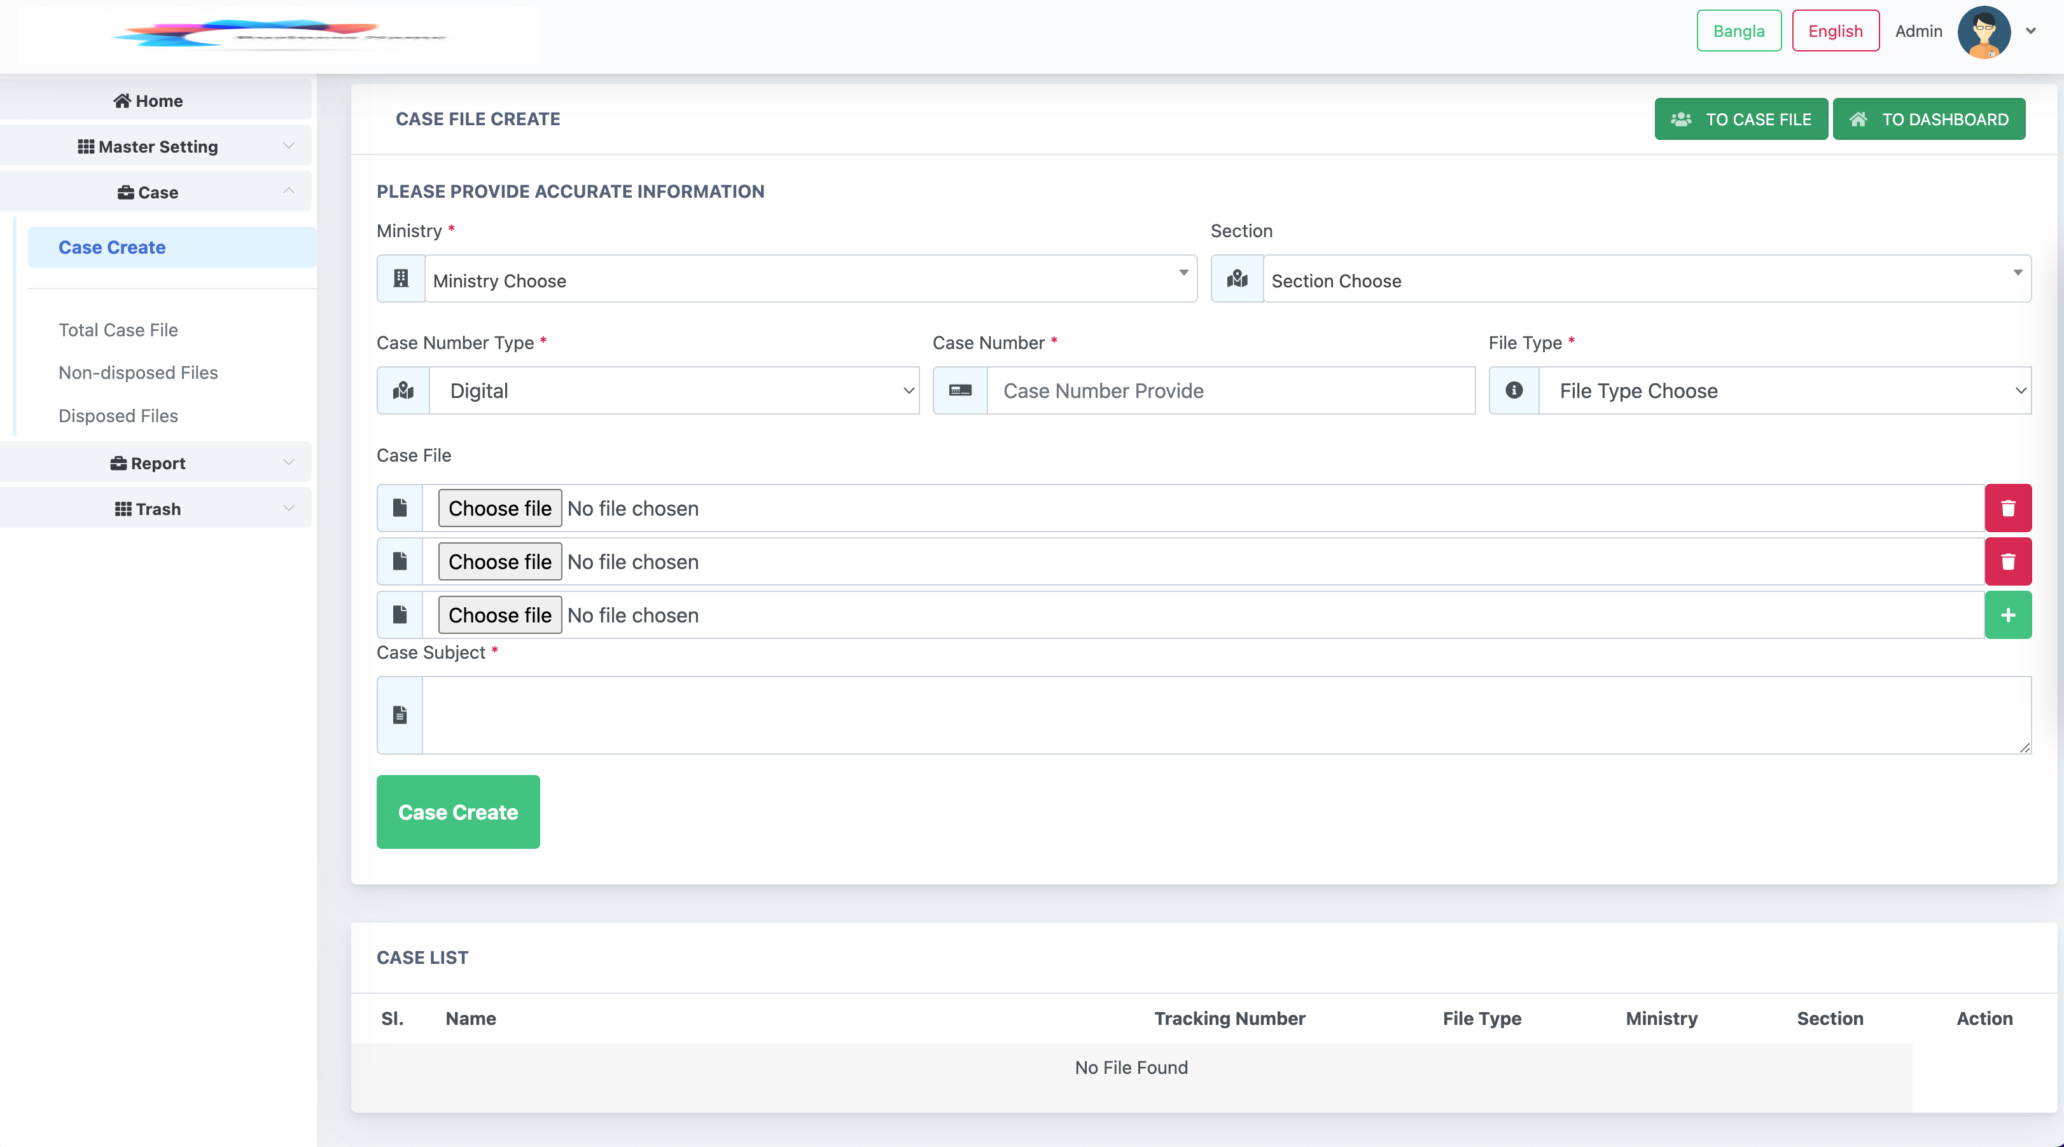
Task: Click the info icon beside File Type
Action: (1514, 390)
